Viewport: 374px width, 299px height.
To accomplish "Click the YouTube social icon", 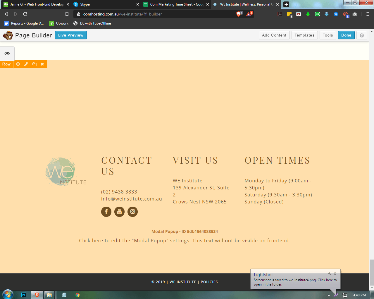I will [x=119, y=212].
